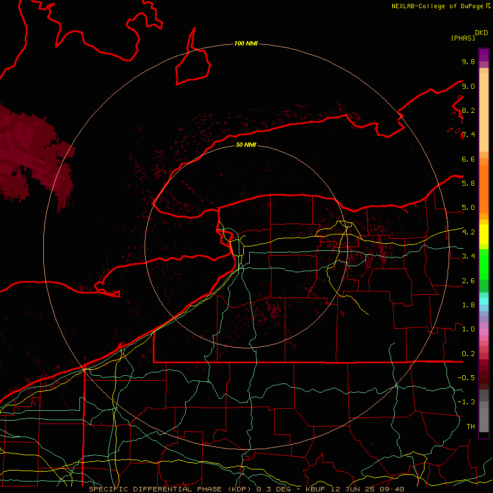Viewport: 493px width, 493px height.
Task: Click the 5.0 scale value
Action: [x=468, y=208]
